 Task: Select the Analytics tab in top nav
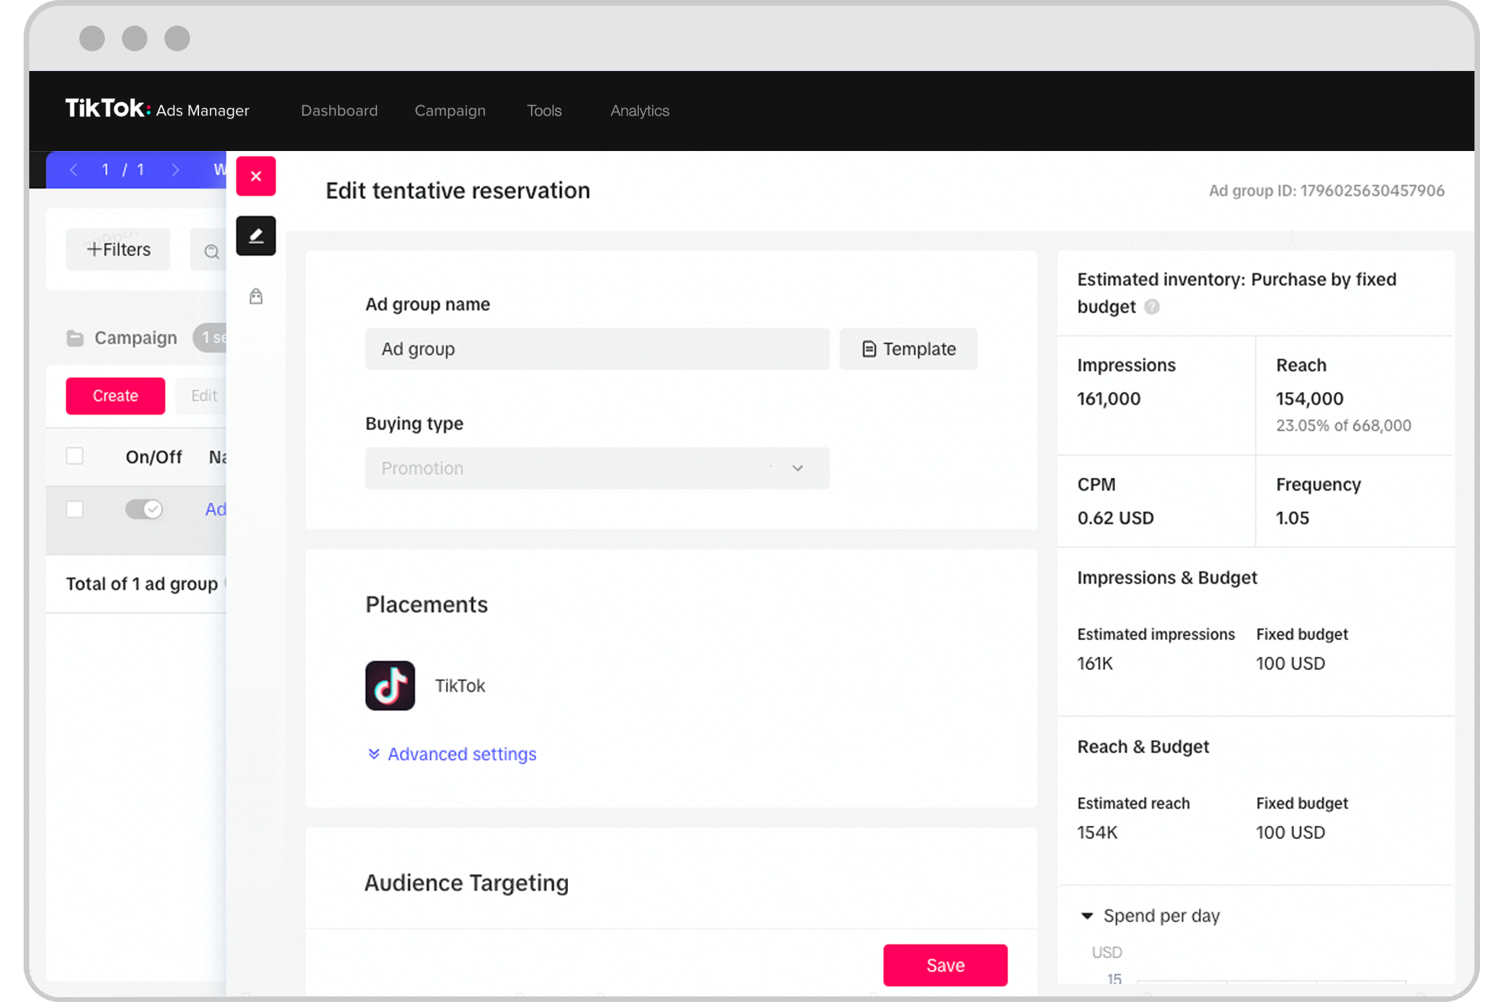(639, 110)
